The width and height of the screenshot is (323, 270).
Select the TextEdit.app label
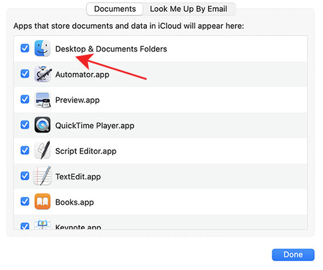coord(78,177)
